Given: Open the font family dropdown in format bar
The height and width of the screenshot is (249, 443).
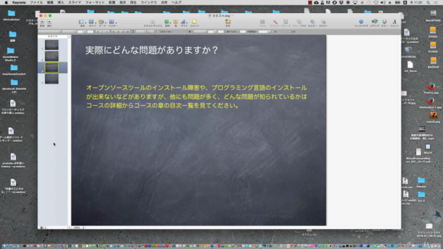Looking at the screenshot, I should coord(50,32).
